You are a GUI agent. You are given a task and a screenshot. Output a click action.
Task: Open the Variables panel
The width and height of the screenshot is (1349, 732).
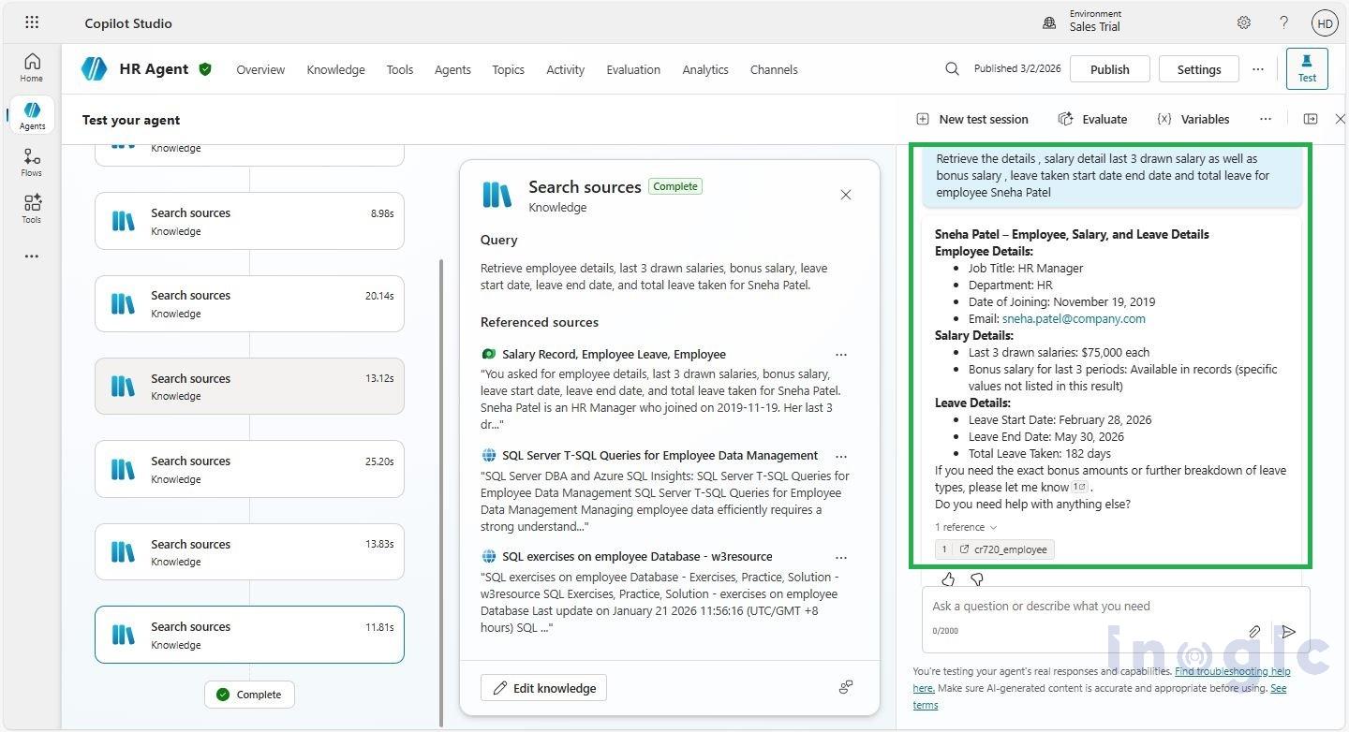1193,119
